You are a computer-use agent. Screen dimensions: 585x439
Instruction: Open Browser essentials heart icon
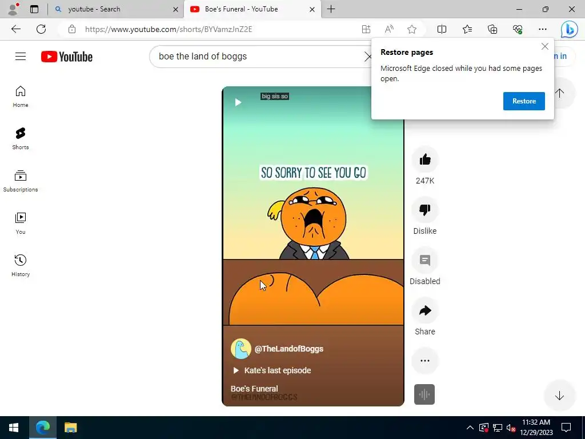518,29
